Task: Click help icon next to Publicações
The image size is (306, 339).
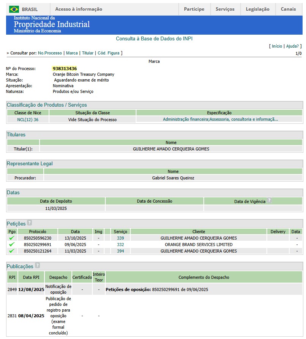Action: pos(37,266)
